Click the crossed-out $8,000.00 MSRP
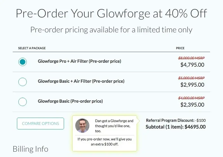The image size is (223, 157). coord(191,58)
